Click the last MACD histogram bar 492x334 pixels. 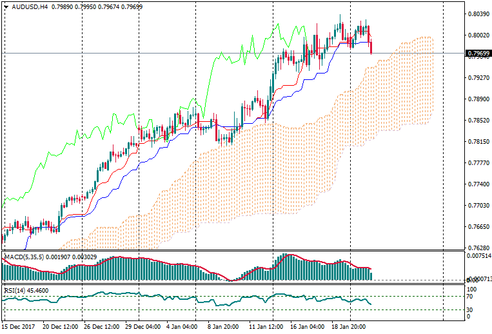click(371, 275)
